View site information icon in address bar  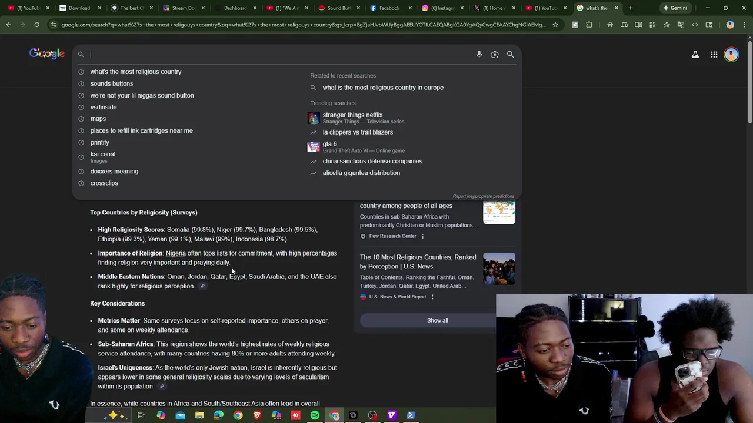pos(54,25)
